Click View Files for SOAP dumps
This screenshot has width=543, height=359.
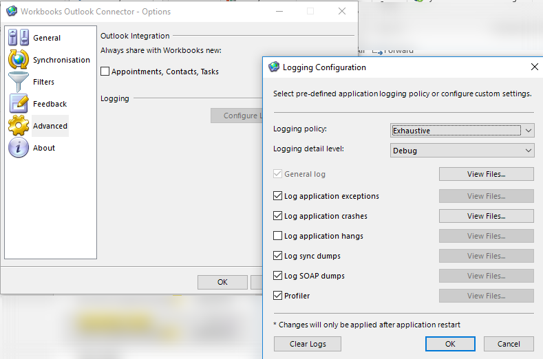486,276
